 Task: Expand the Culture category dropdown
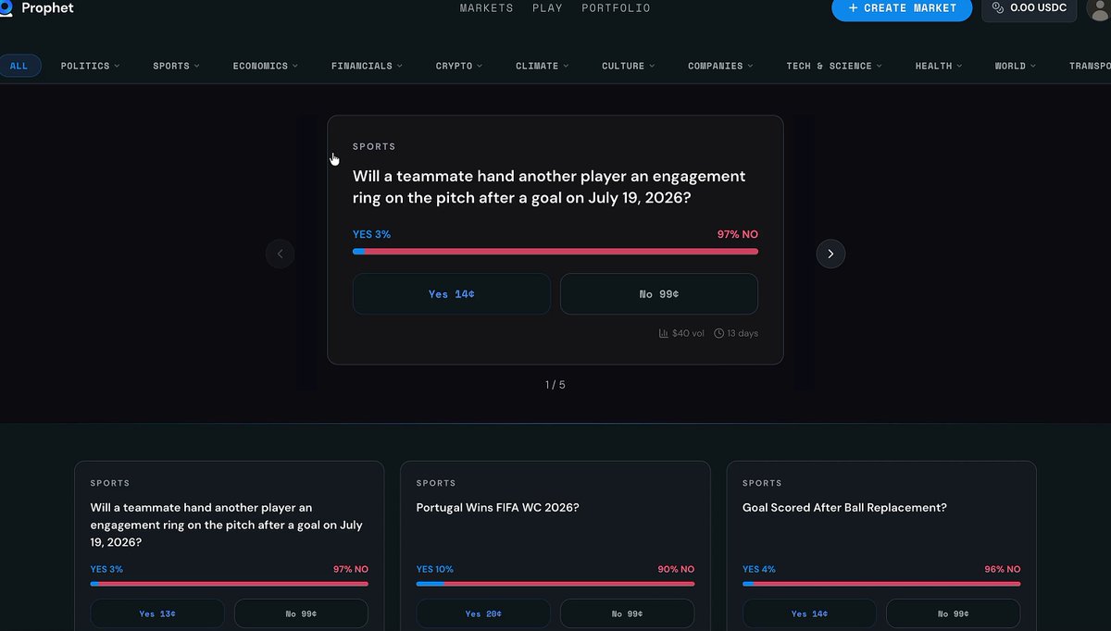628,66
